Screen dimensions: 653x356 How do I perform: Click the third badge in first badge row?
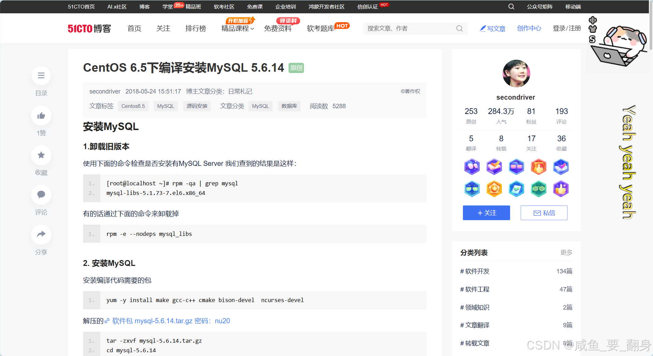pyautogui.click(x=516, y=167)
